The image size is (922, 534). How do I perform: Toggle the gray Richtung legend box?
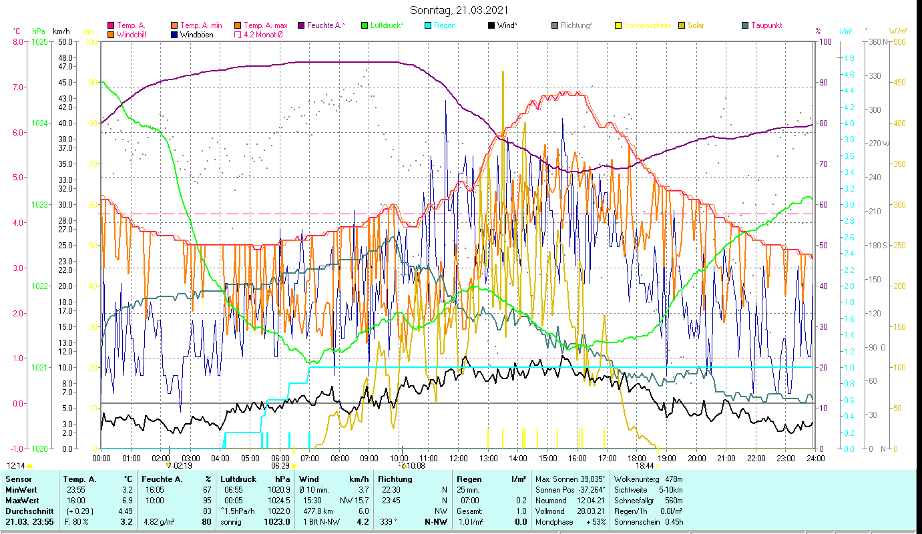(555, 26)
